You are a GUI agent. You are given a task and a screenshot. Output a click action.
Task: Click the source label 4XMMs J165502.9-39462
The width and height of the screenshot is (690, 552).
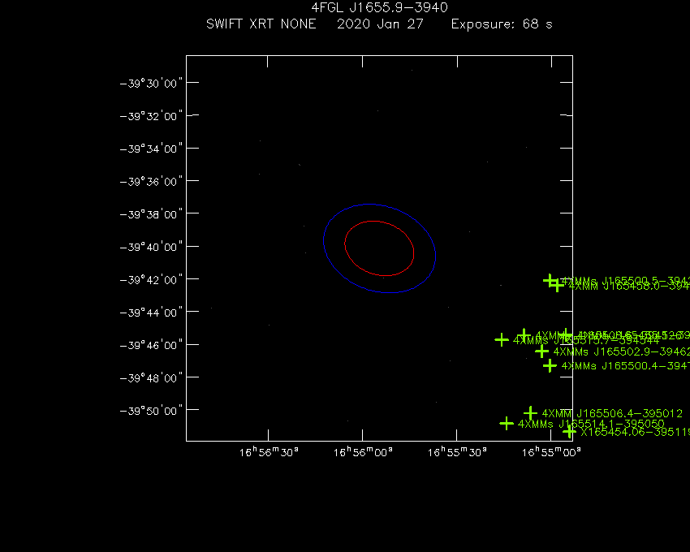[621, 351]
